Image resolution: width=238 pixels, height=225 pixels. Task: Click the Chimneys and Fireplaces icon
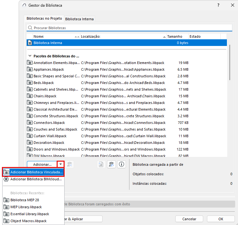[x=30, y=103]
